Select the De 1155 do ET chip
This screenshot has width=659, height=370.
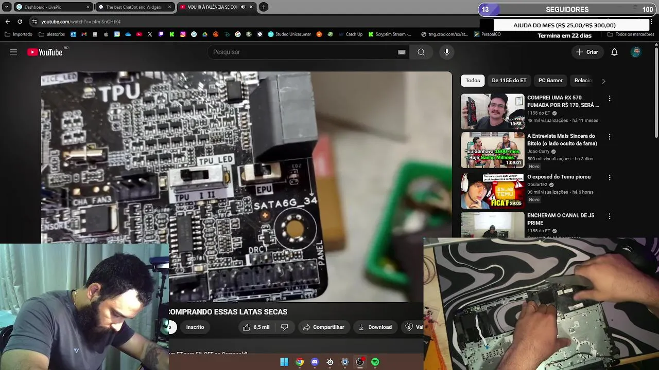509,80
